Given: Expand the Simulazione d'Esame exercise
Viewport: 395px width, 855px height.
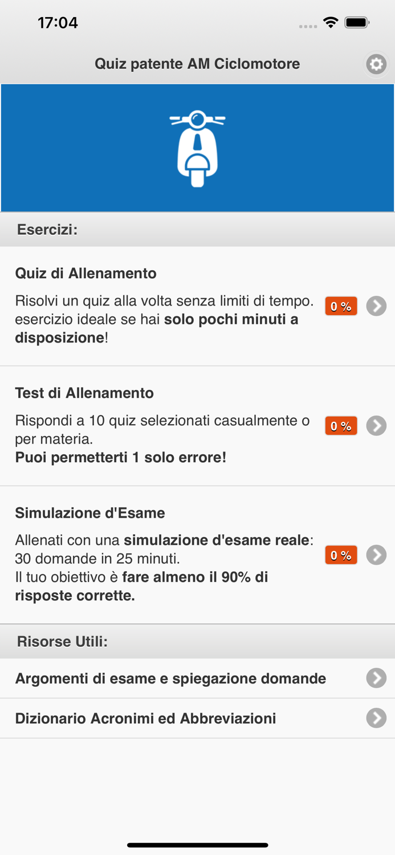Looking at the screenshot, I should click(x=171, y=553).
